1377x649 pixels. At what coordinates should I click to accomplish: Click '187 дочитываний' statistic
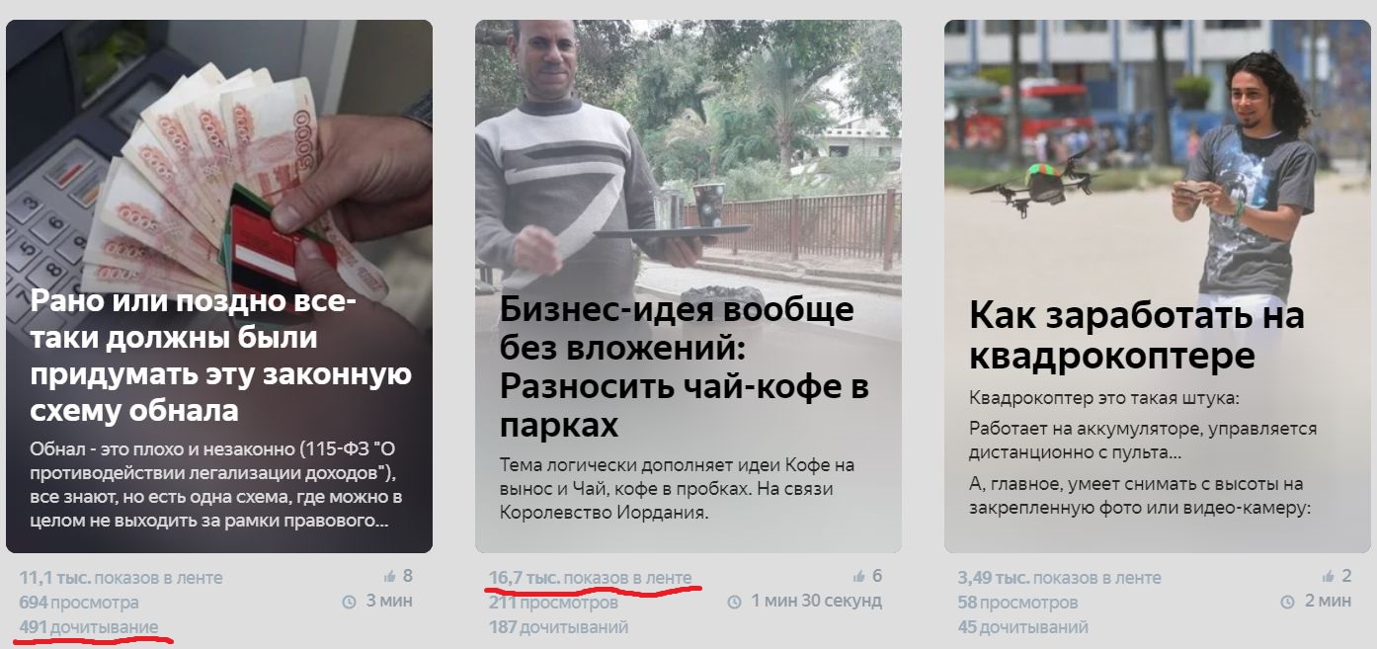(x=558, y=626)
